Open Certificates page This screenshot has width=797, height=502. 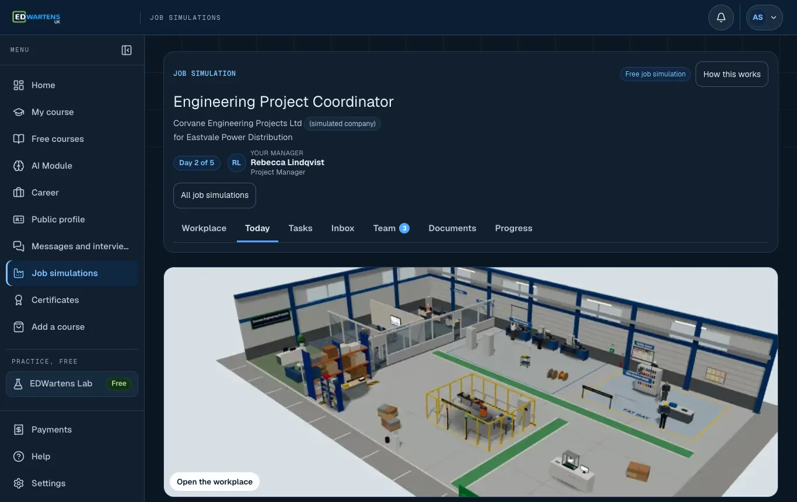tap(72, 300)
